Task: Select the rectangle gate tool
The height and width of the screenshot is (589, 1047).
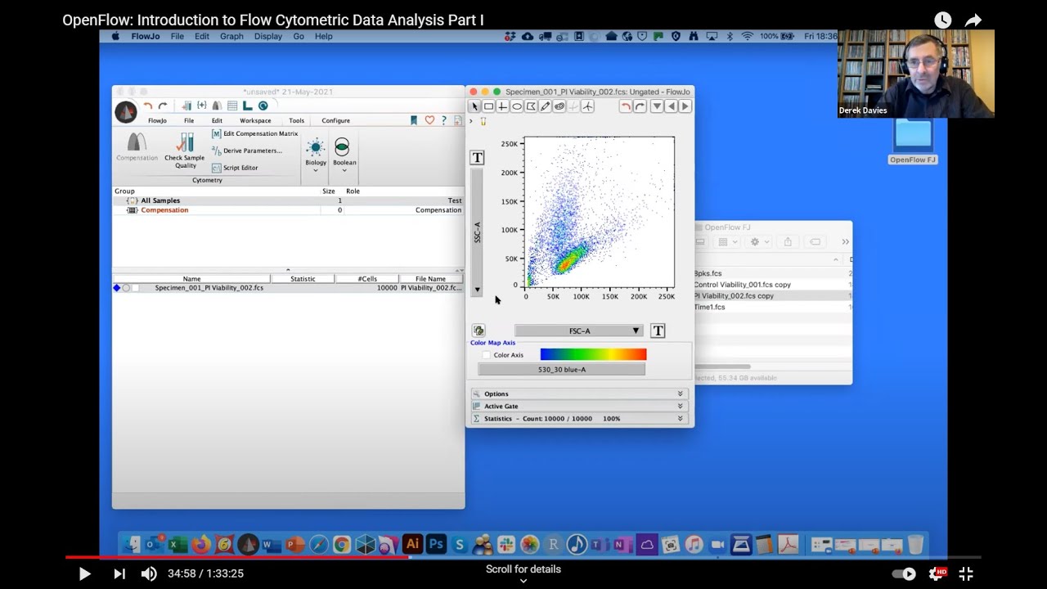Action: (x=488, y=106)
